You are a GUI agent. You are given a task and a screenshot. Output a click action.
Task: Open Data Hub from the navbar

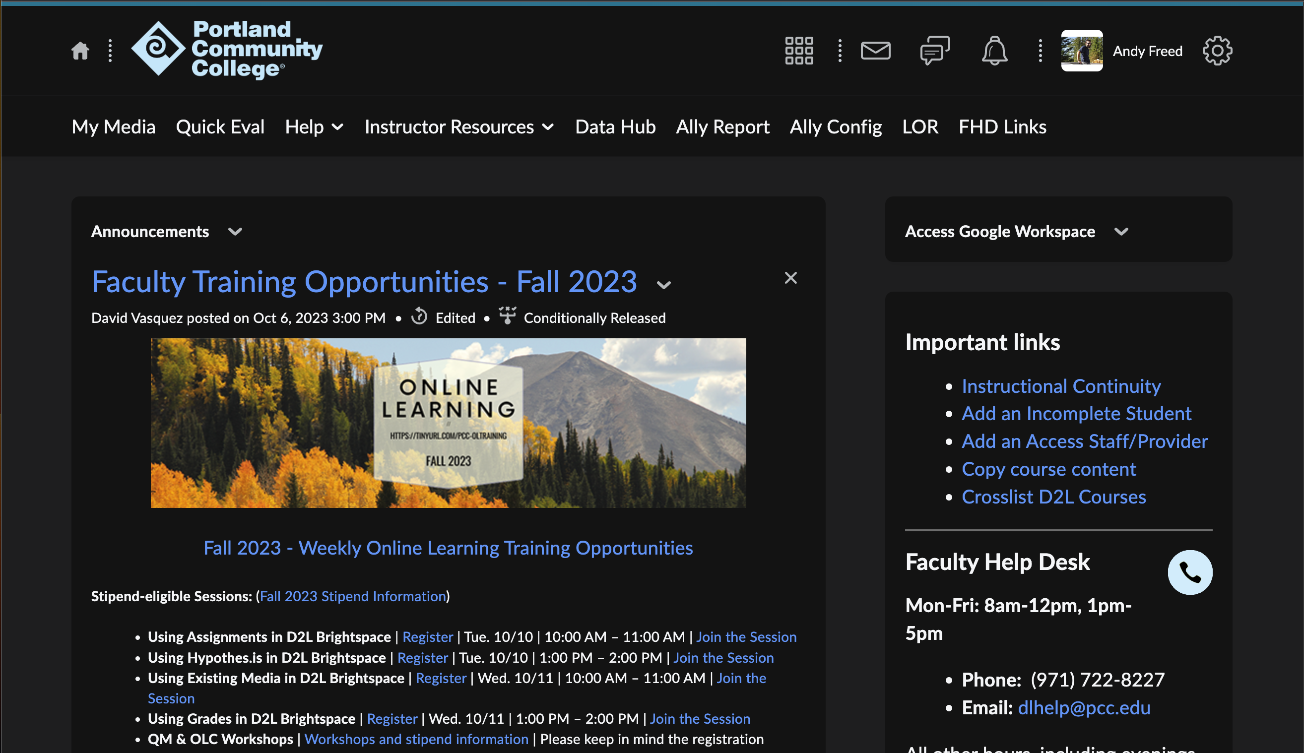click(614, 126)
